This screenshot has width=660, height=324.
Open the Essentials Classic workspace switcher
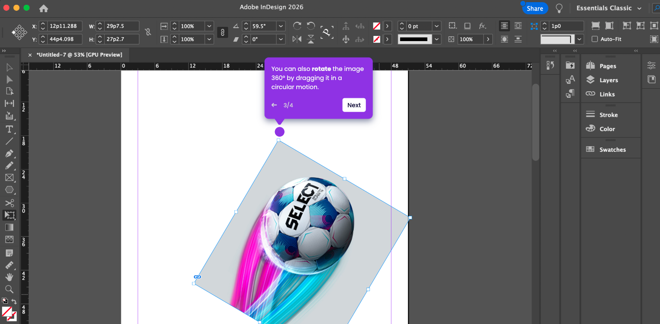click(x=609, y=8)
